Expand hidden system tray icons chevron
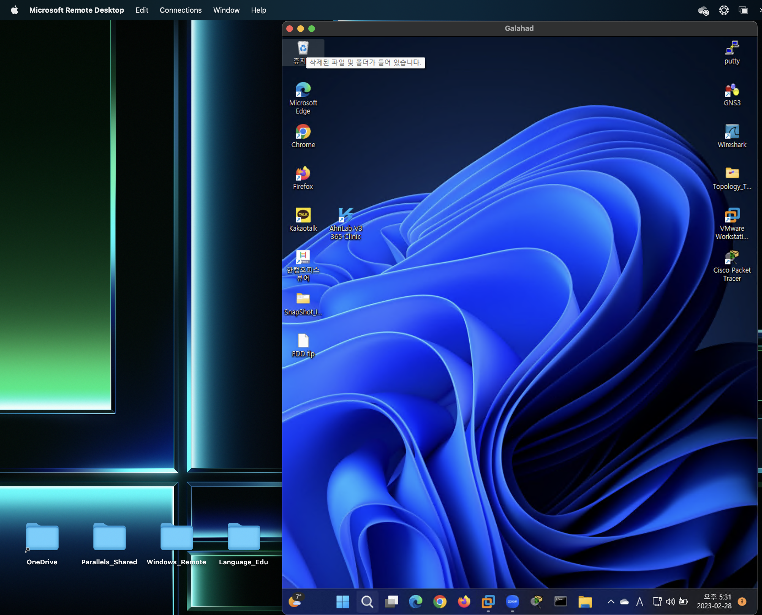This screenshot has height=615, width=762. [x=611, y=602]
